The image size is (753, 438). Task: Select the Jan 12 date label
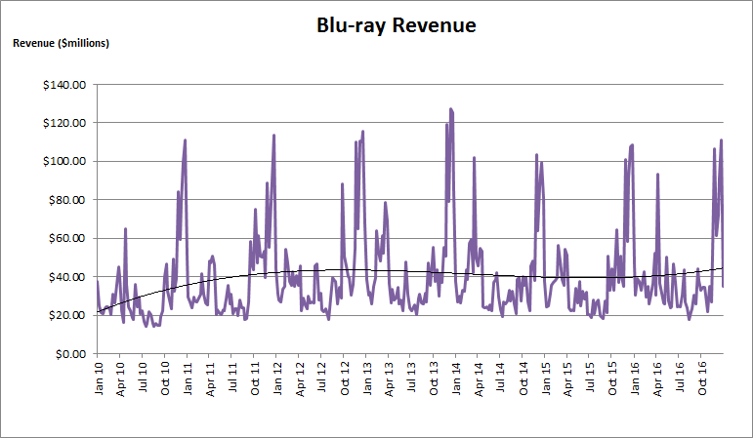[x=277, y=378]
